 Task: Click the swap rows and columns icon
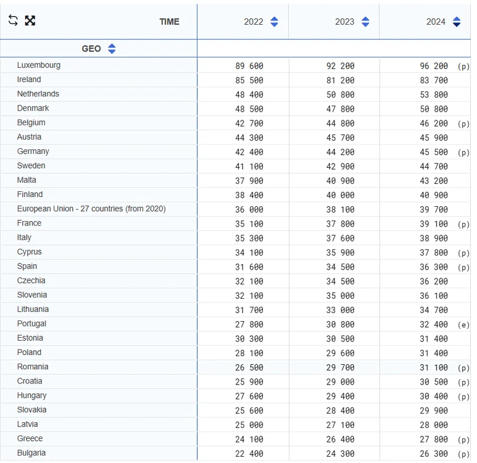[x=13, y=20]
